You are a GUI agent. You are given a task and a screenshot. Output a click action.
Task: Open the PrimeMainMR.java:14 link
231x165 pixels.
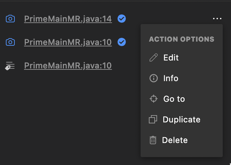[68, 19]
